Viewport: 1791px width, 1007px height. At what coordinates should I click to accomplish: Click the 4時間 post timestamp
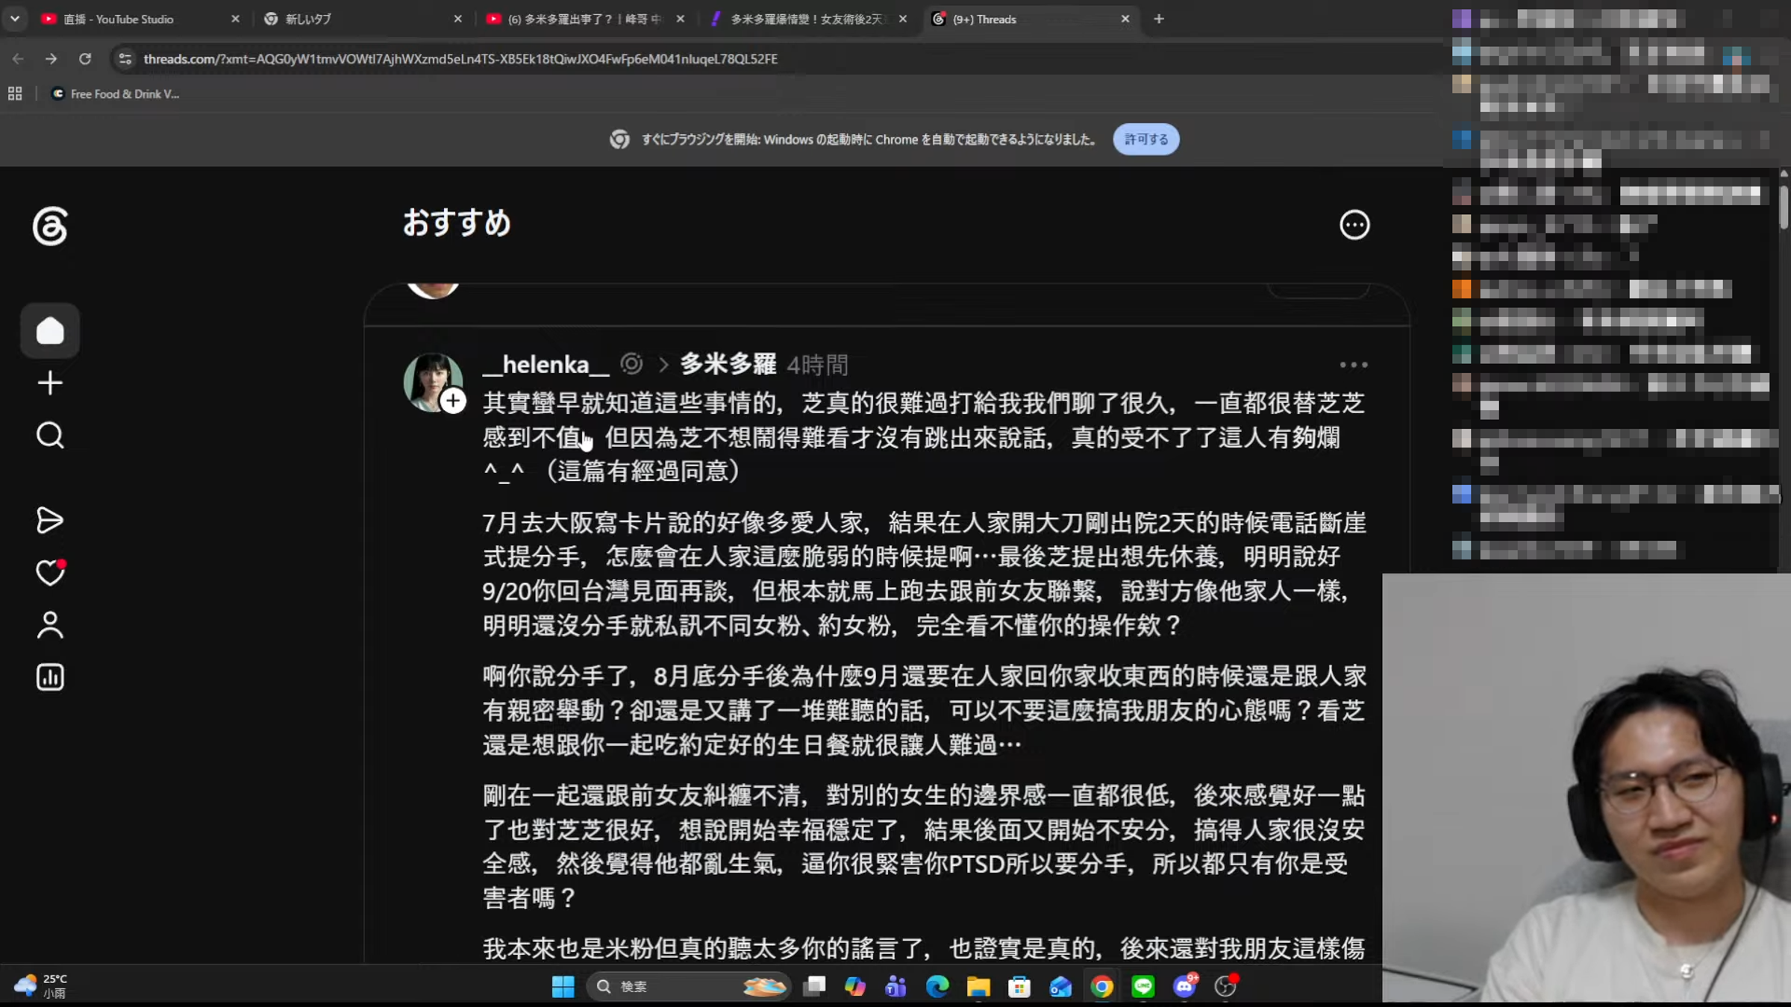(x=817, y=365)
